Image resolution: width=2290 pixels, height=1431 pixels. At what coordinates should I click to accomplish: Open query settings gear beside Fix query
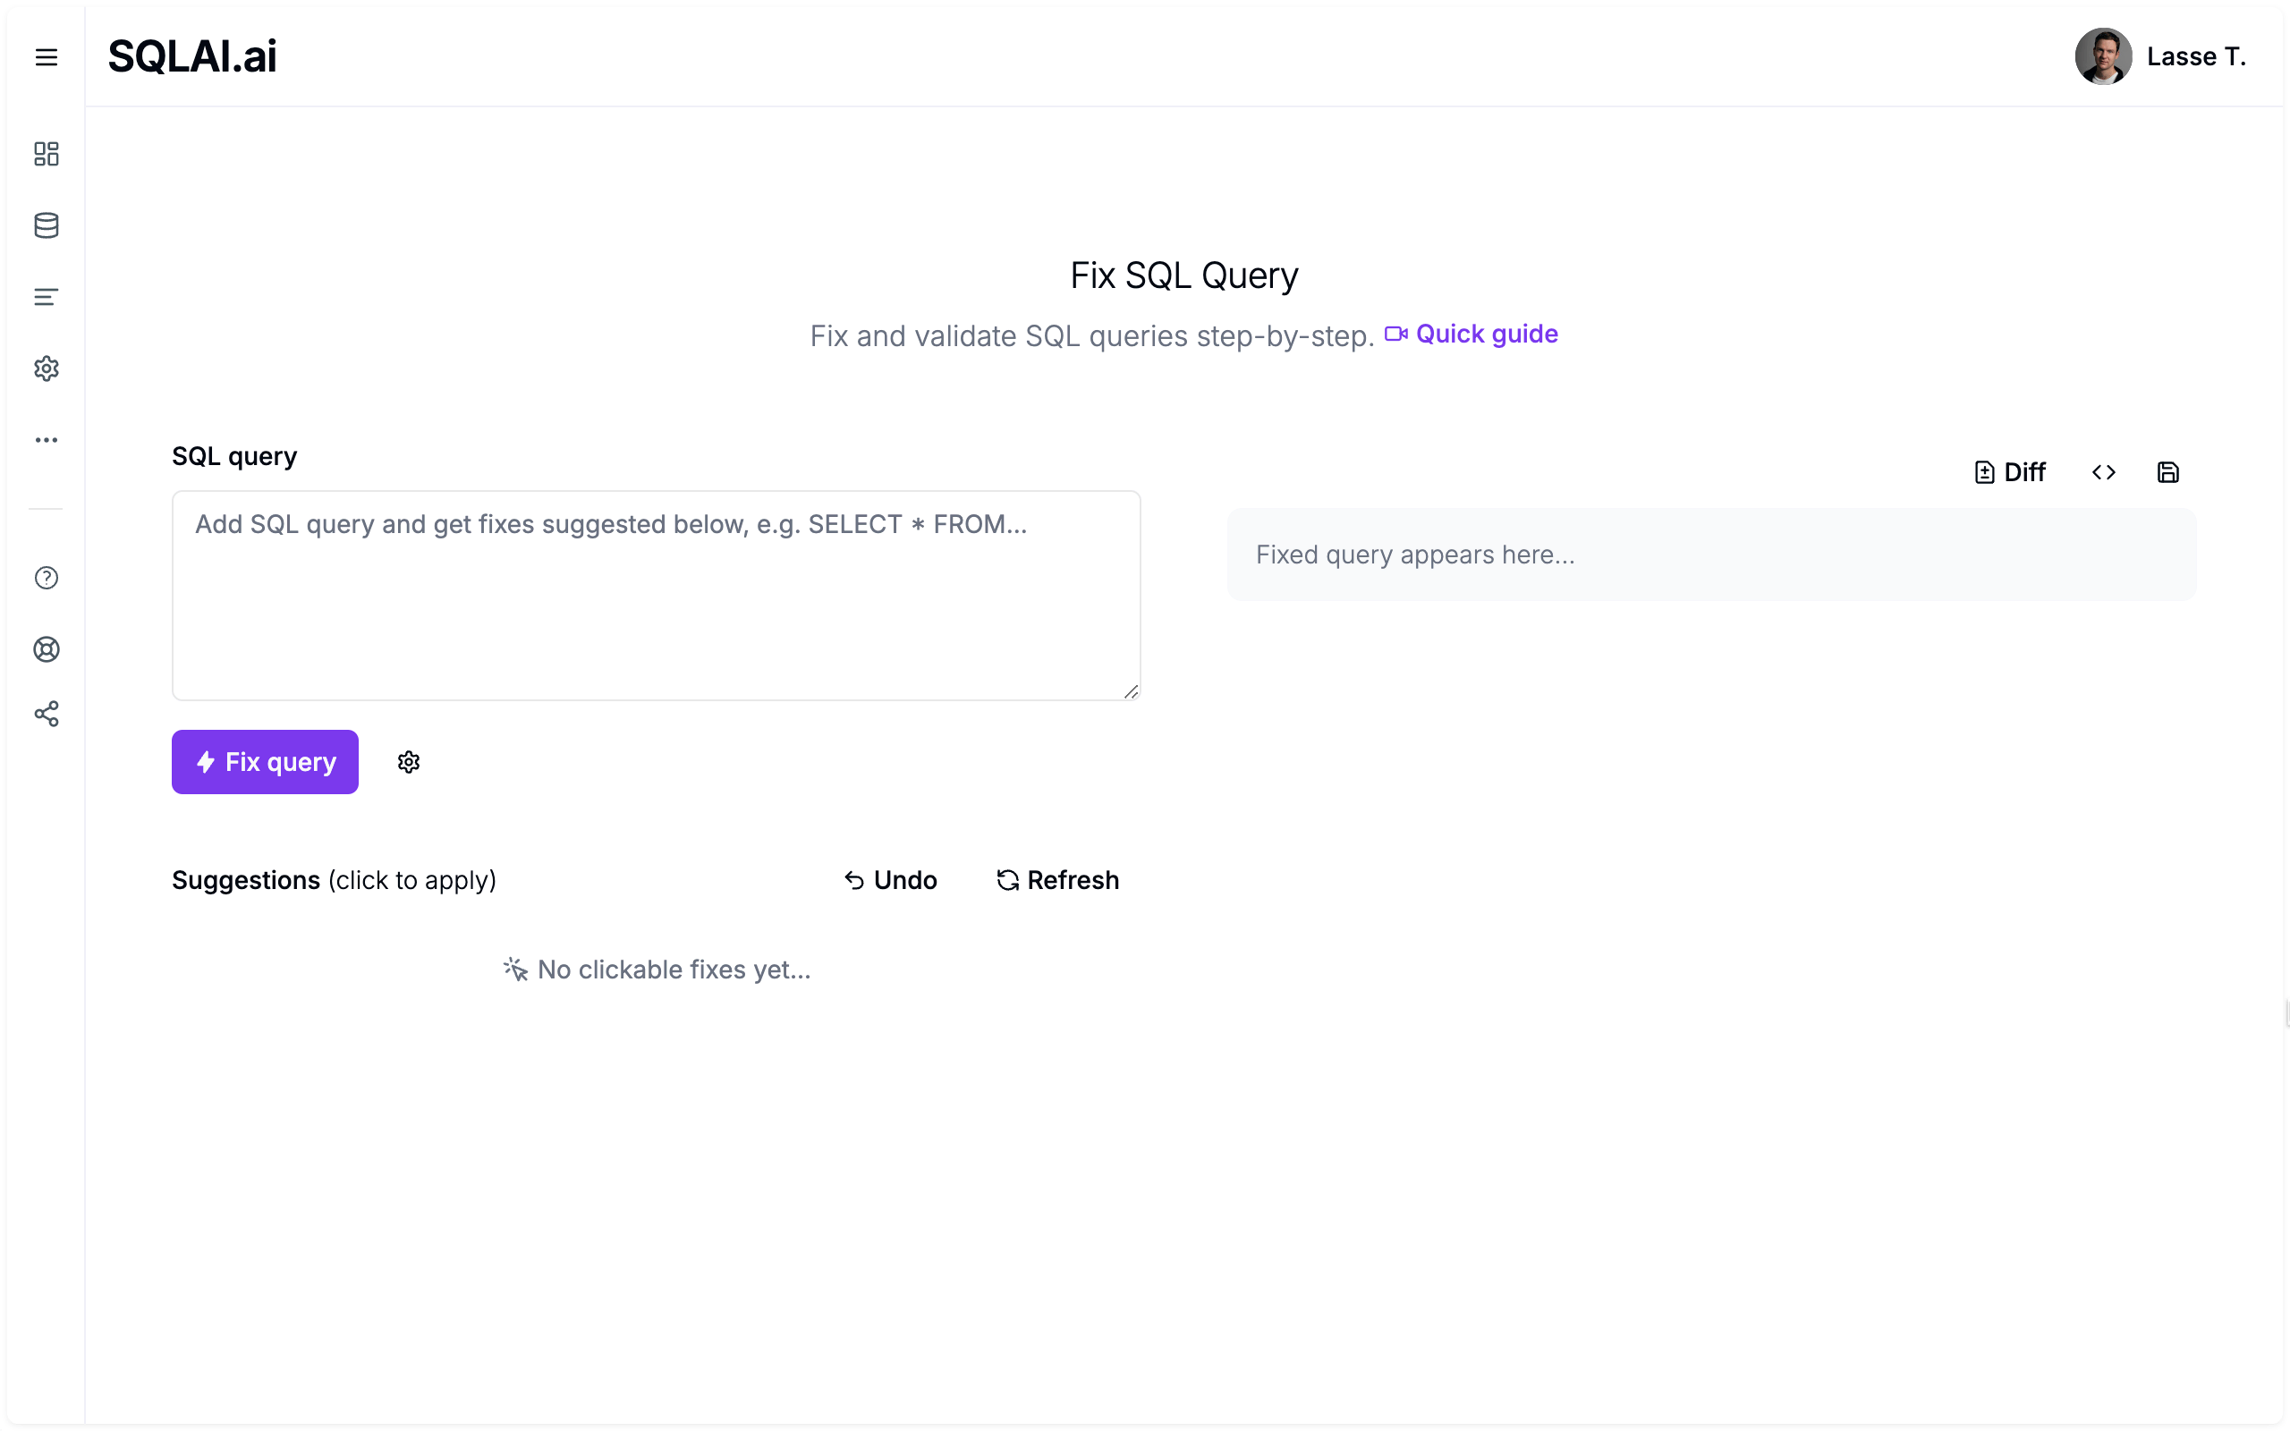click(409, 762)
